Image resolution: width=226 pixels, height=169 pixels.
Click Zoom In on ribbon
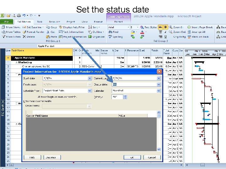click(x=176, y=27)
